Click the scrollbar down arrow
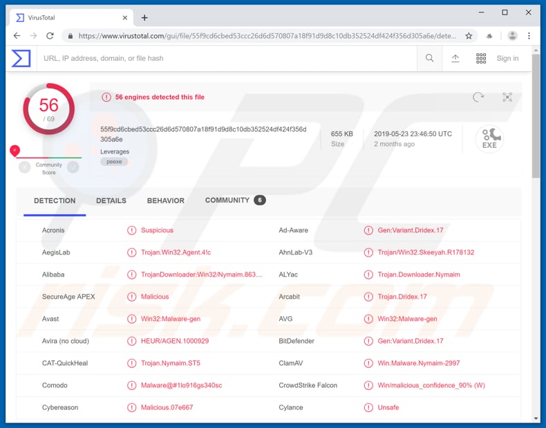546x428 pixels. (x=536, y=418)
